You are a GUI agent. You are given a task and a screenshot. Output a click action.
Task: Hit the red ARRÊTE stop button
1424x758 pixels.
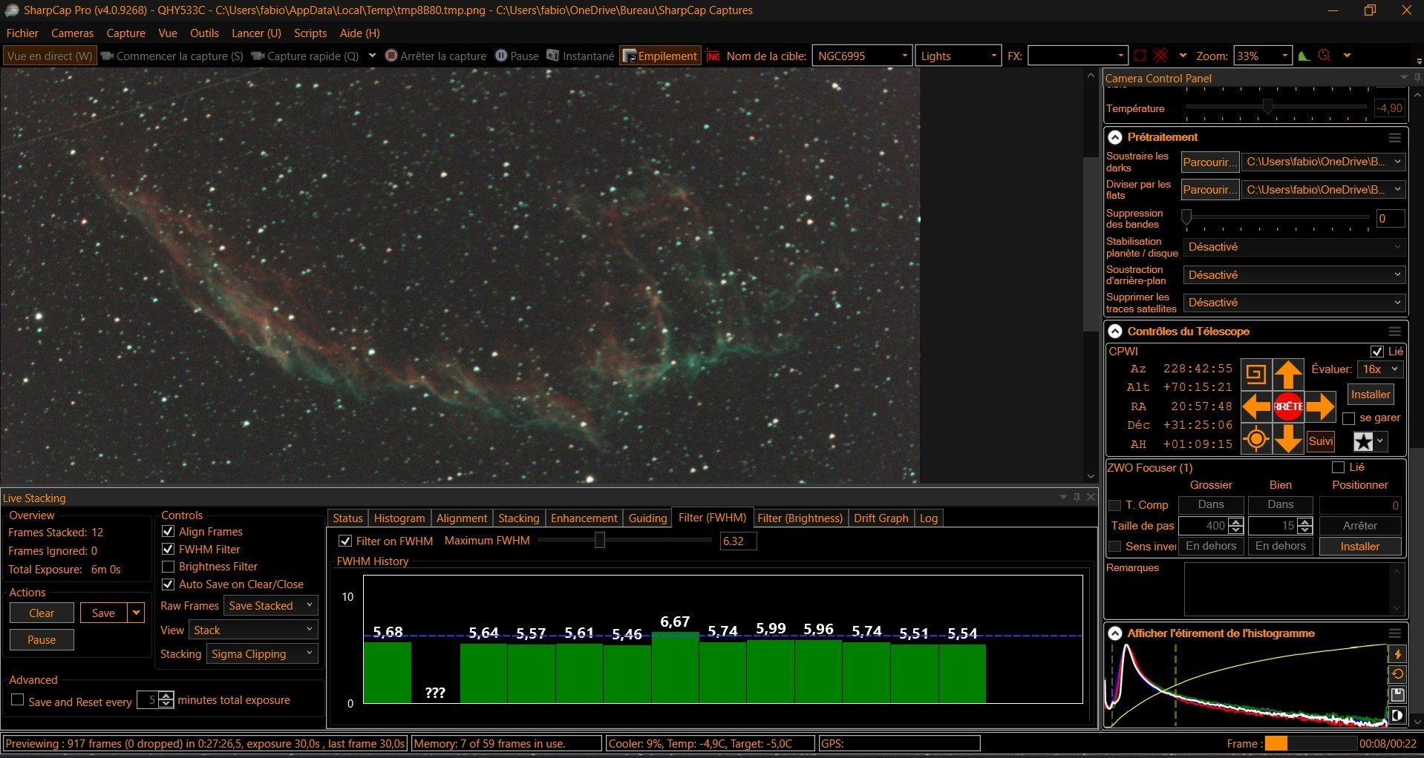click(x=1288, y=406)
